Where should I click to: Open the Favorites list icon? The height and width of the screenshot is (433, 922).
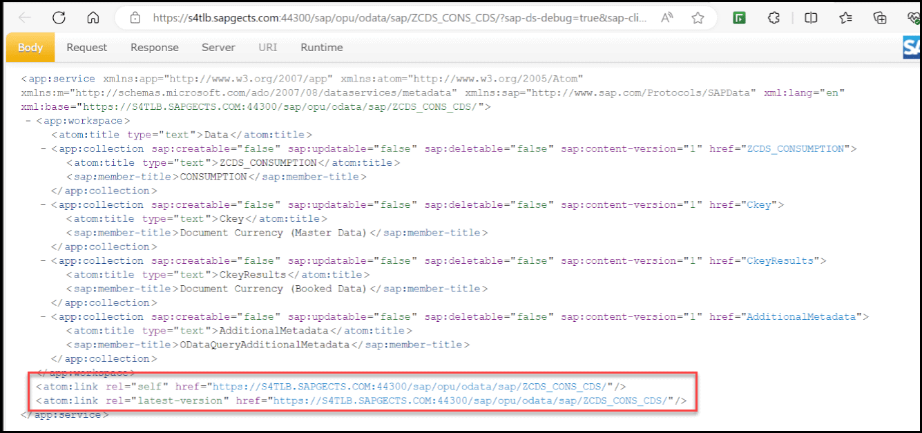[845, 19]
